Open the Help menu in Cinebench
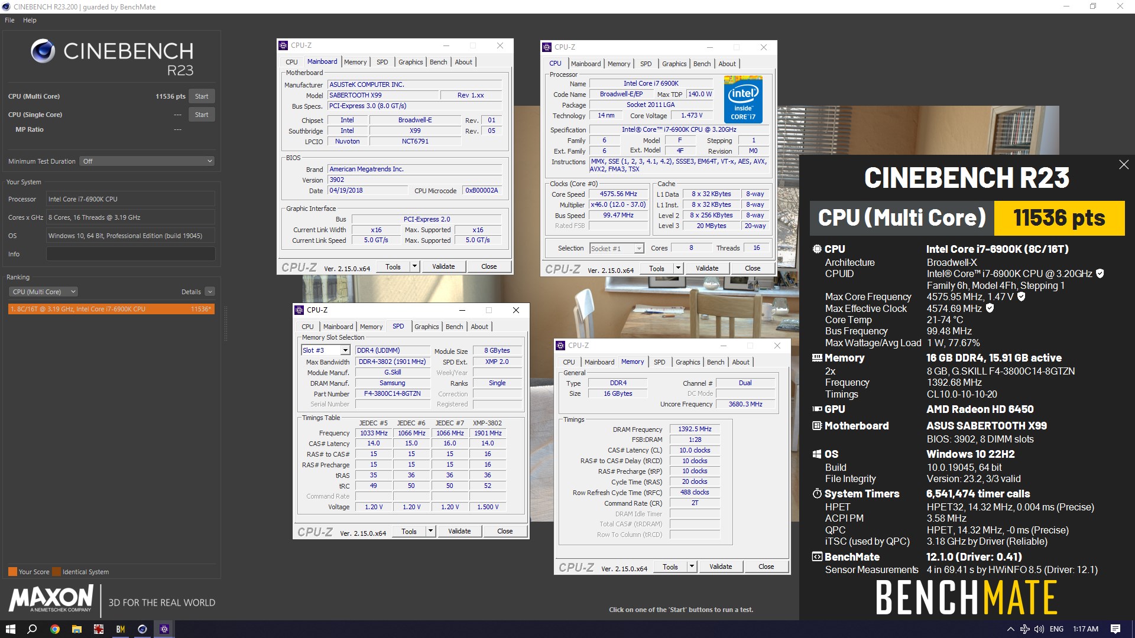Image resolution: width=1135 pixels, height=638 pixels. (30, 20)
